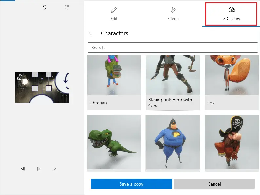Viewport: 260px width, 195px height.
Task: Click the Characters heading
Action: (x=114, y=33)
